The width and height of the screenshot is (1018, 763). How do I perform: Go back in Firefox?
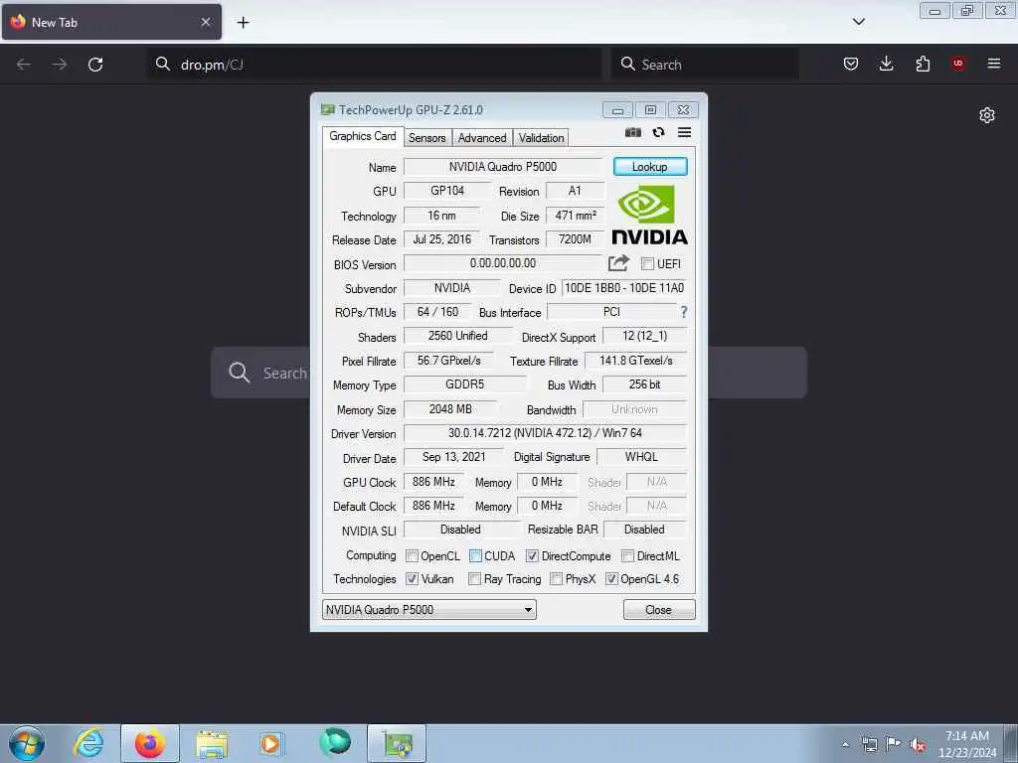tap(24, 65)
